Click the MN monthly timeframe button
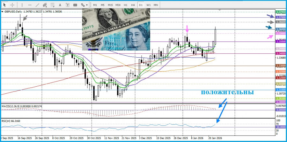 156,5
